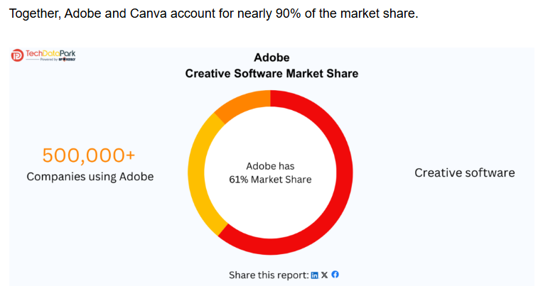Click the 'Adobe' chart title heading
This screenshot has width=543, height=291.
271,57
